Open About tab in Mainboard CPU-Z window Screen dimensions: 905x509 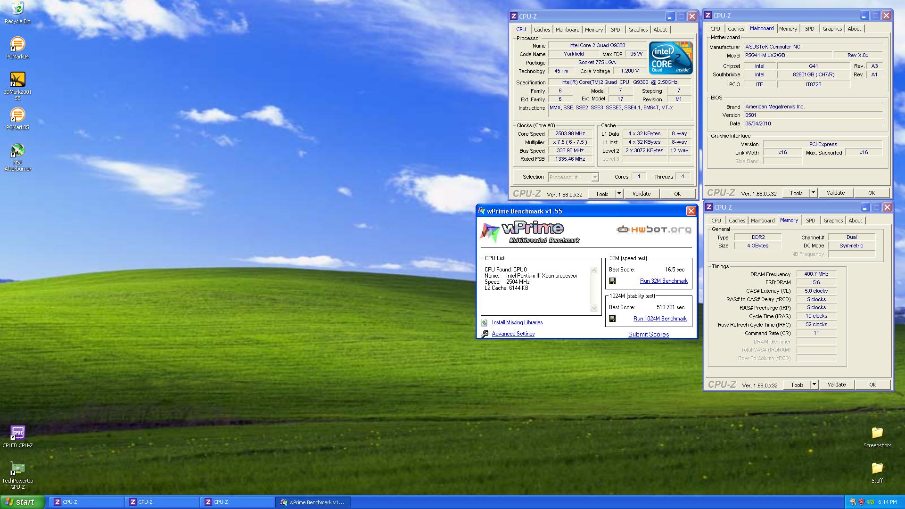(854, 29)
